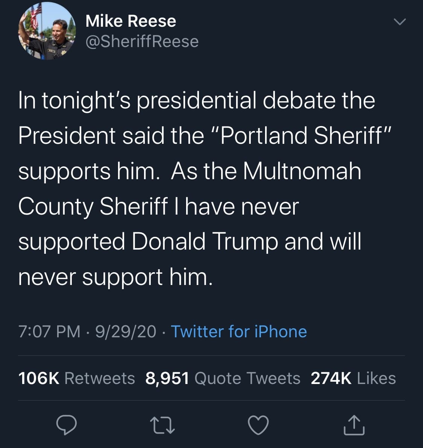The image size is (423, 448).
Task: Open the Twitter for iPhone source link
Action: [239, 332]
